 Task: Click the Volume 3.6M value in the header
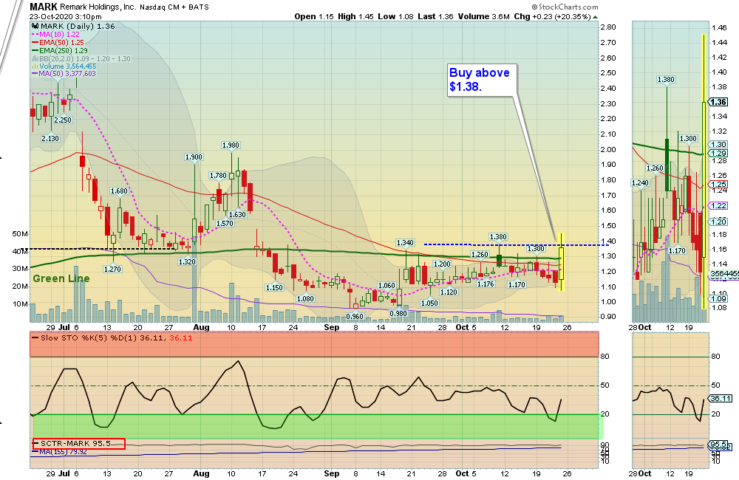483,16
